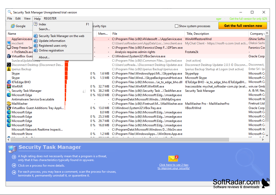Enable the Show system processes checkbox
276x195 pixels.
(x=176, y=26)
